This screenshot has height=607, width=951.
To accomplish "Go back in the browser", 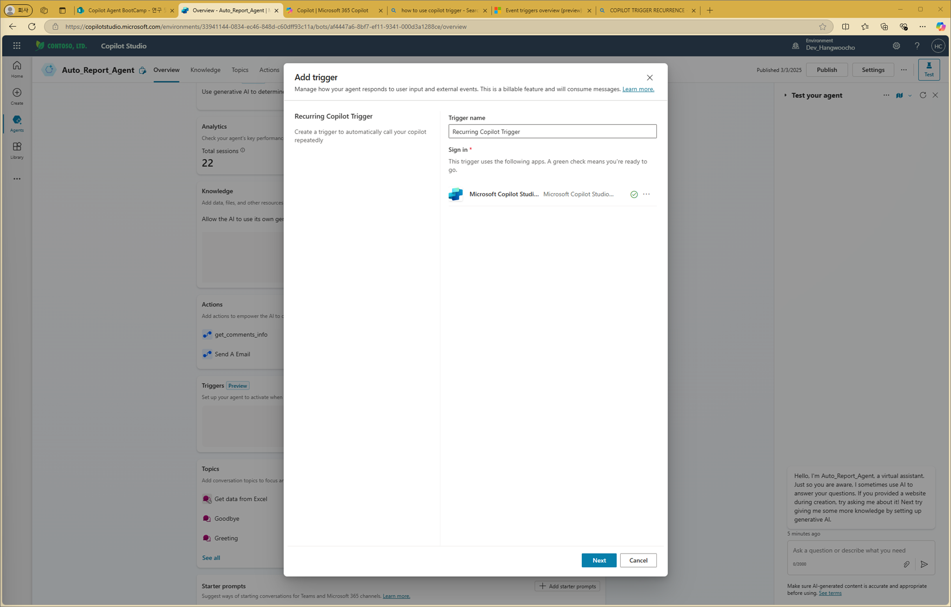I will click(x=12, y=26).
